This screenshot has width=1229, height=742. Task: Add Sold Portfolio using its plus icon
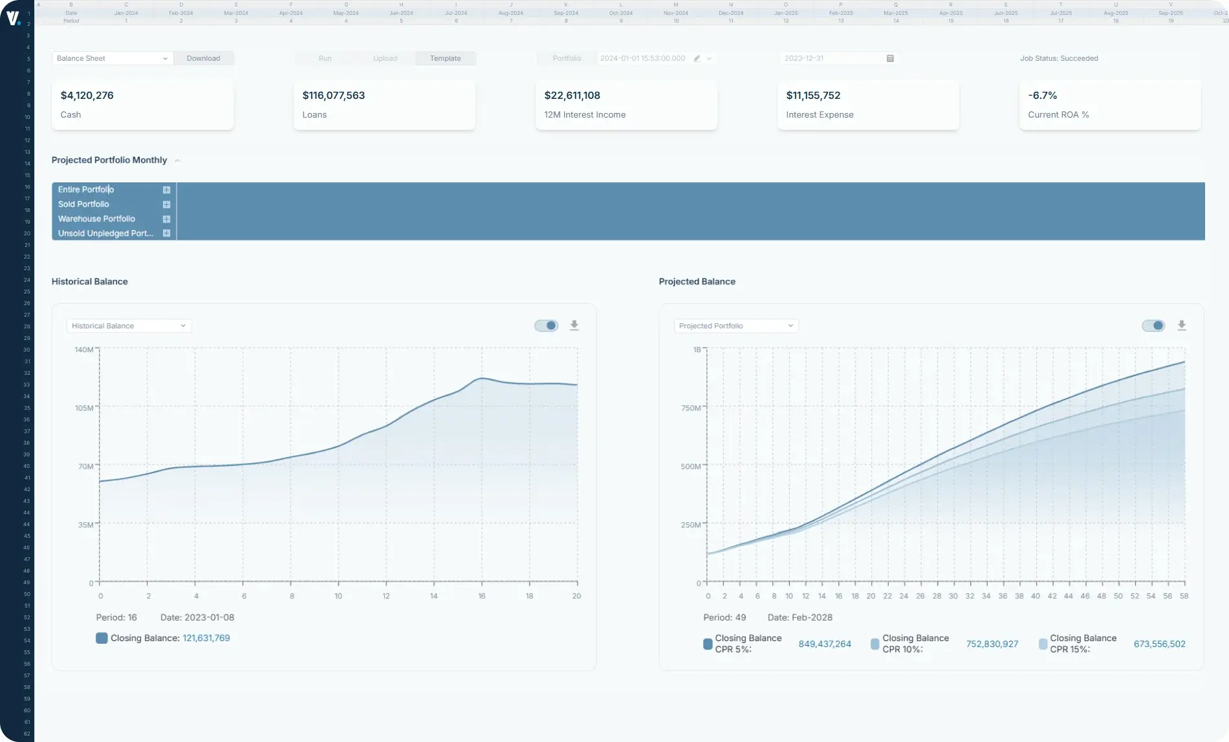click(x=166, y=204)
